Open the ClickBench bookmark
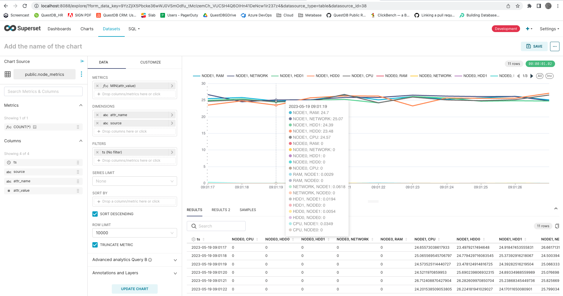The image size is (563, 296). (x=390, y=15)
